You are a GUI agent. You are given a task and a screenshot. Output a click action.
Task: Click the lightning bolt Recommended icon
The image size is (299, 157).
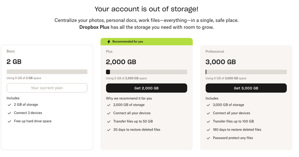point(109,41)
